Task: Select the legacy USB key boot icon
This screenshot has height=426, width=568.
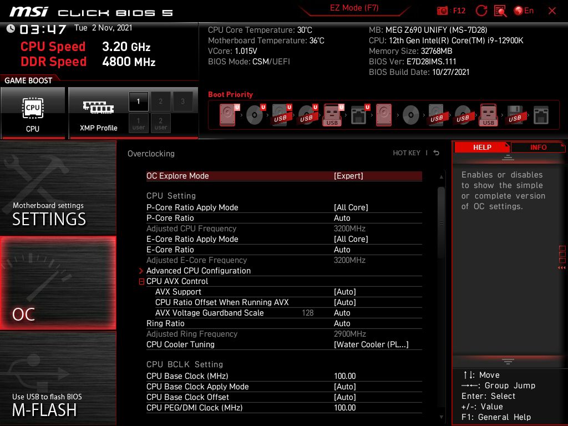Action: pos(489,115)
